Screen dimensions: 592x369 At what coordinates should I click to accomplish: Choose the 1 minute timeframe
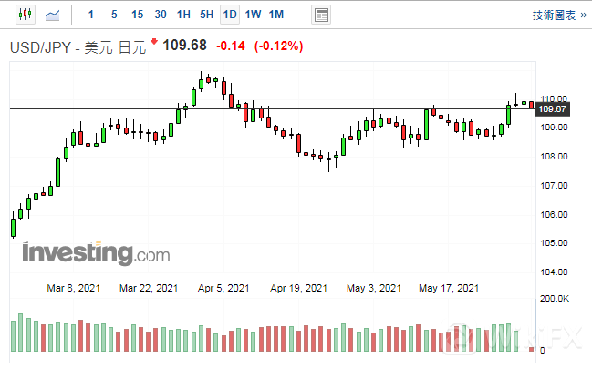(x=91, y=15)
